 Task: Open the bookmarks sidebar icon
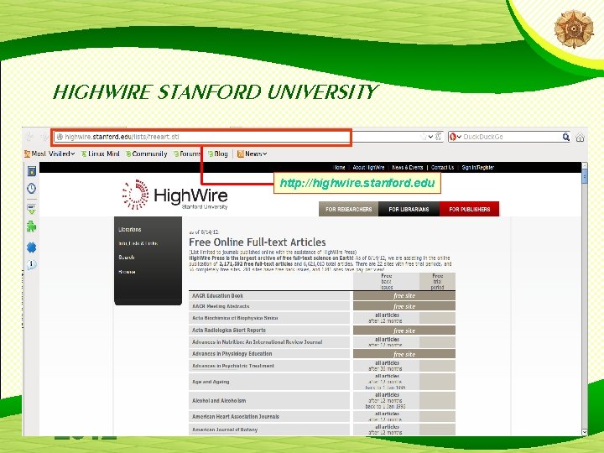pos(32,171)
